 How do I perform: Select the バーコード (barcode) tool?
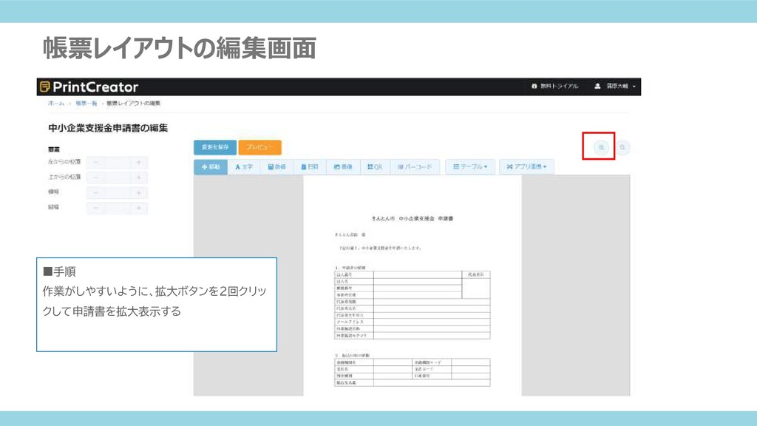pos(415,166)
